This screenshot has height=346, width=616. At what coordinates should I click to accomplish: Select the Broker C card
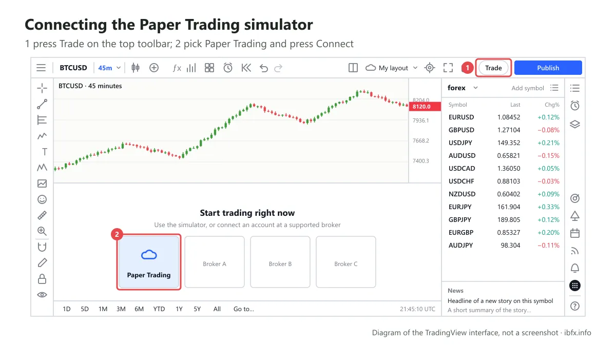346,262
